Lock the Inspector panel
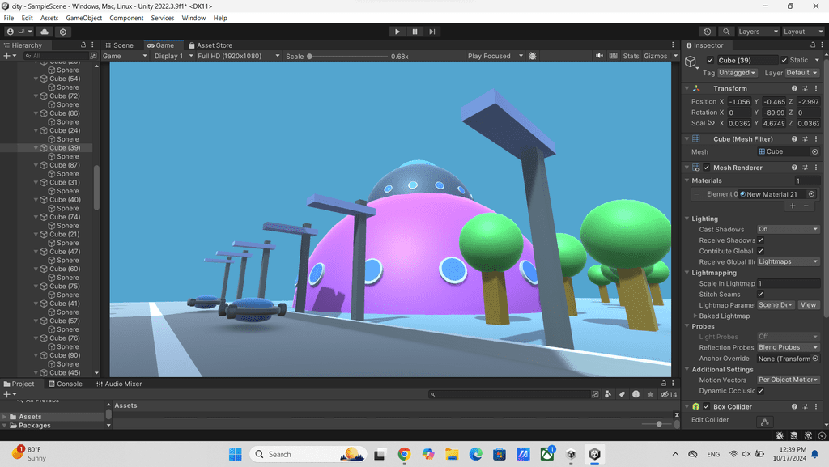Screen dimensions: 829x467 (x=813, y=45)
